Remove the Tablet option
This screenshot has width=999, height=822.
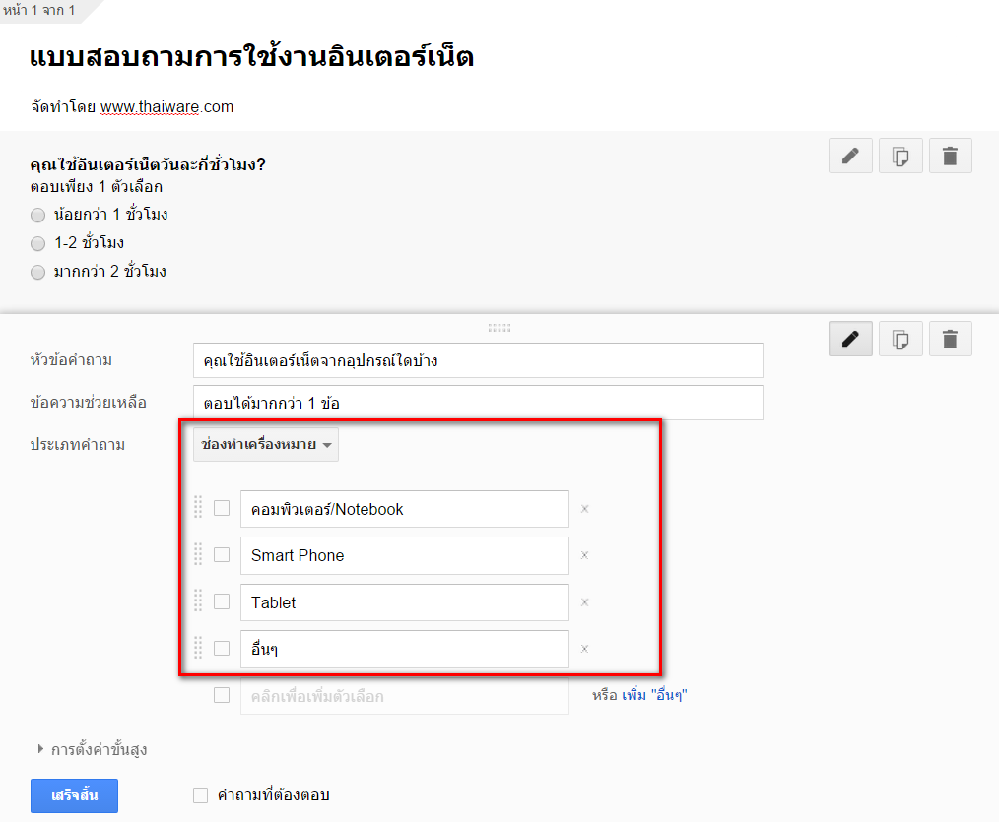pos(584,602)
